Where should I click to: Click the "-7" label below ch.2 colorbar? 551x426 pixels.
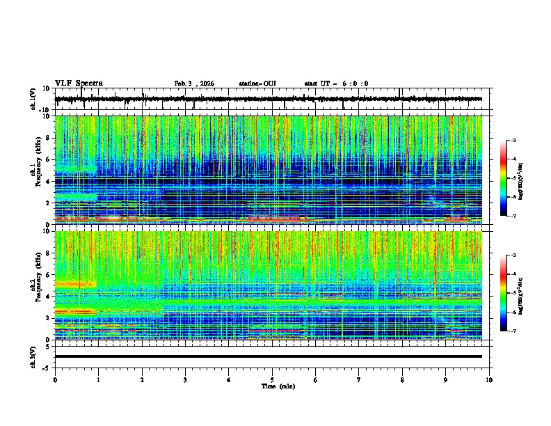tap(513, 331)
